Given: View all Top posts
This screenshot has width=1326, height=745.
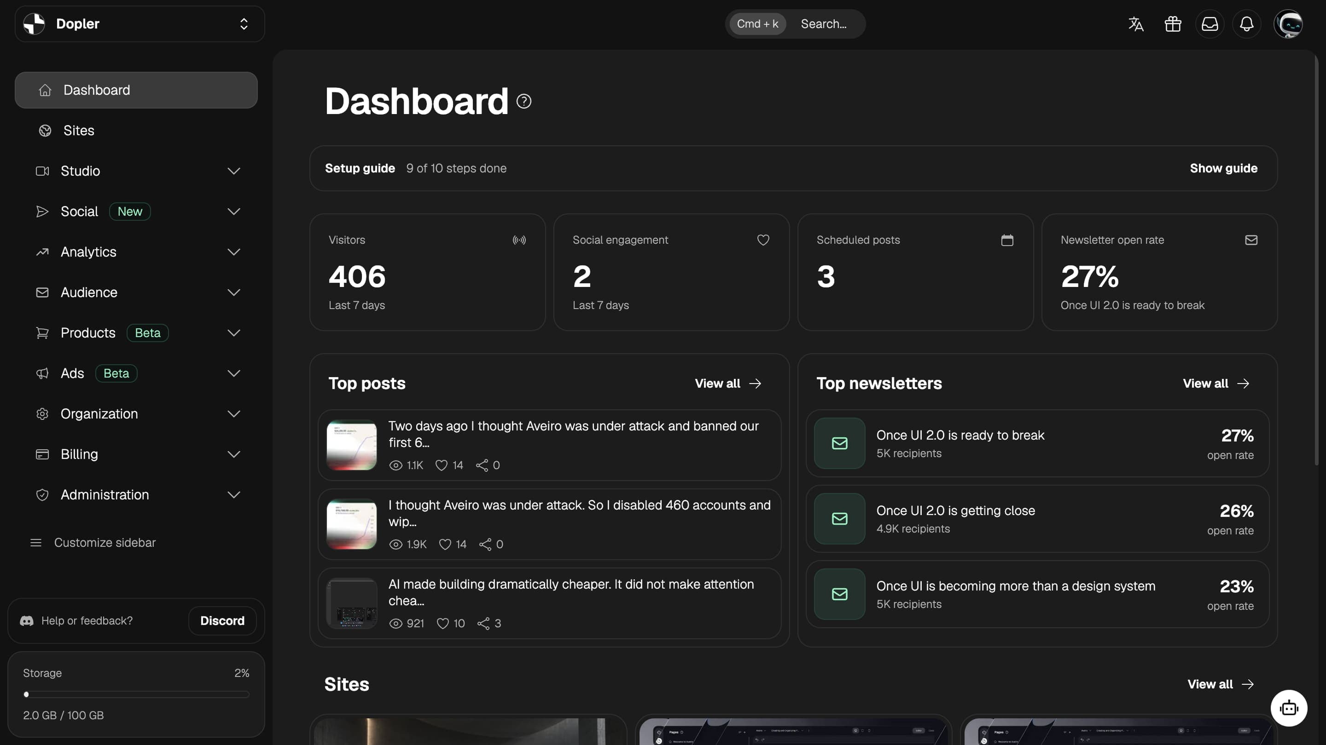Looking at the screenshot, I should [727, 384].
